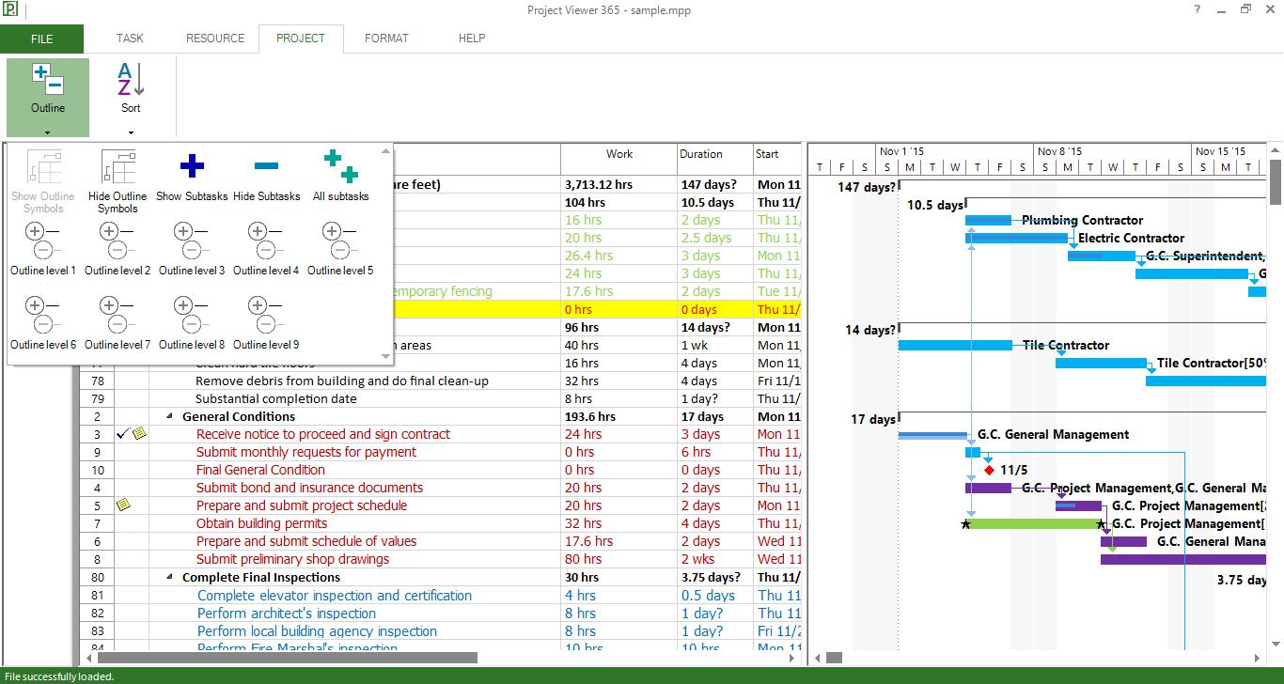Viewport: 1284px width, 684px height.
Task: Open the Help question mark icon
Action: 1198,9
